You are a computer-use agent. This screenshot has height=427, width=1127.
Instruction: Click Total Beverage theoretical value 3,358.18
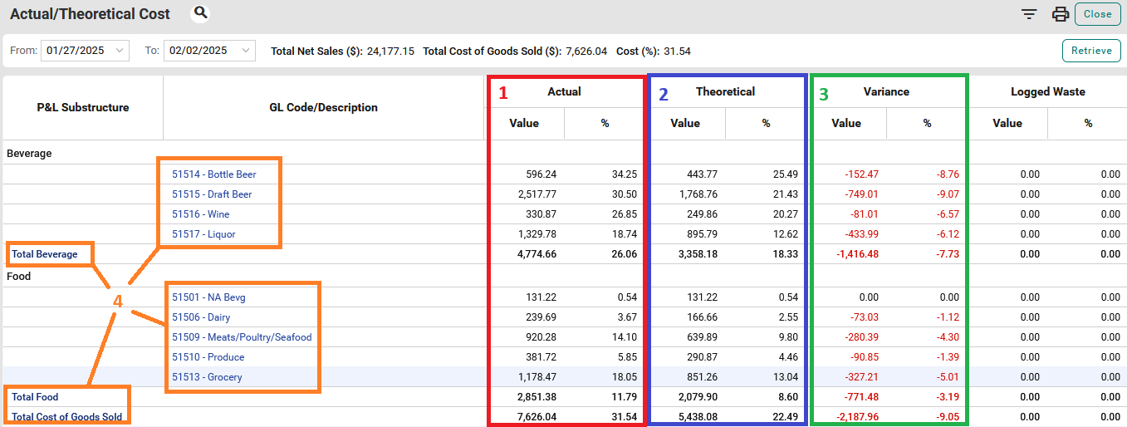coord(698,254)
